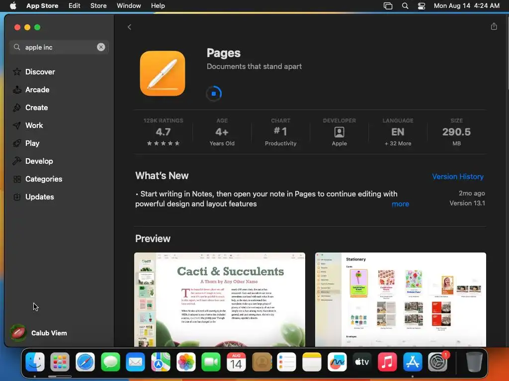509x381 pixels.
Task: Open Messages from the dock
Action: pyautogui.click(x=110, y=362)
